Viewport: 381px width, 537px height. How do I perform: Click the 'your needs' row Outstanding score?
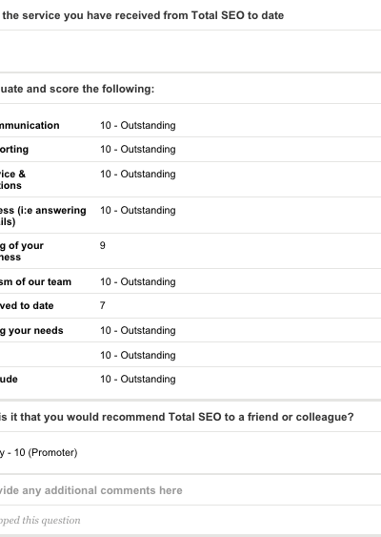coord(138,330)
